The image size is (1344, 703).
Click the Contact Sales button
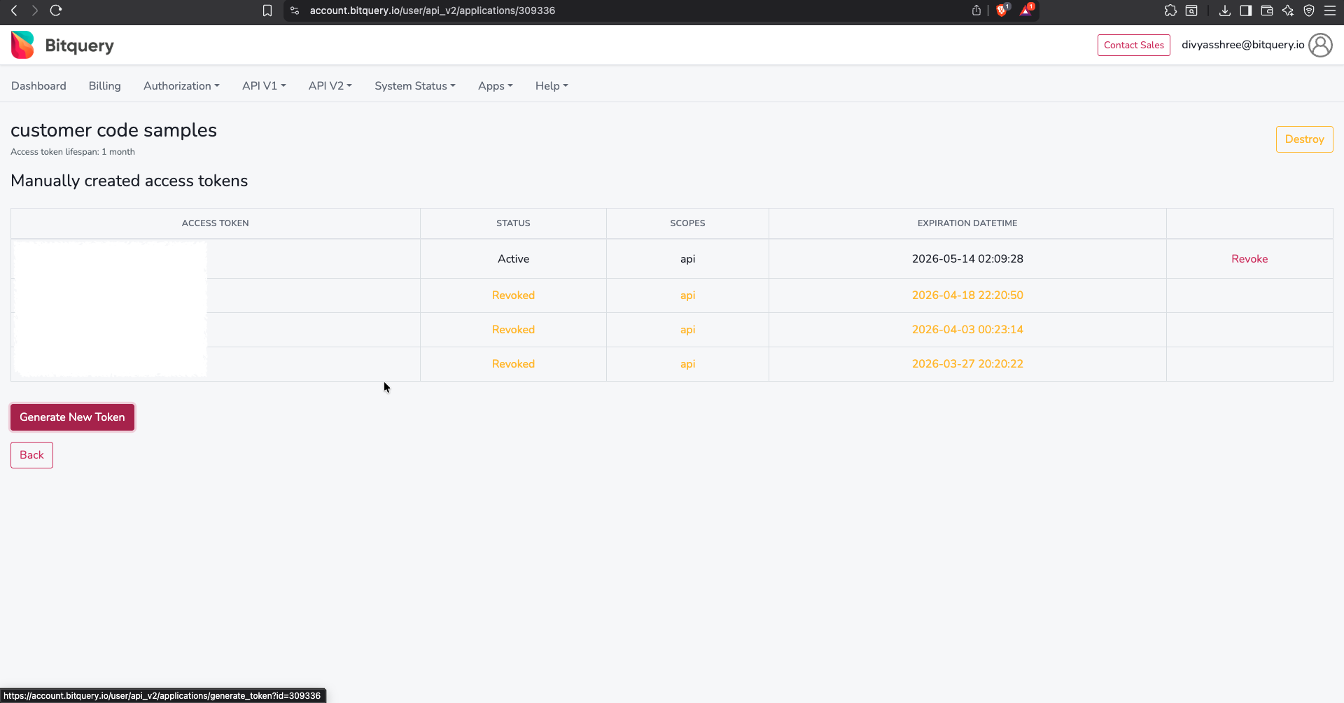1133,45
